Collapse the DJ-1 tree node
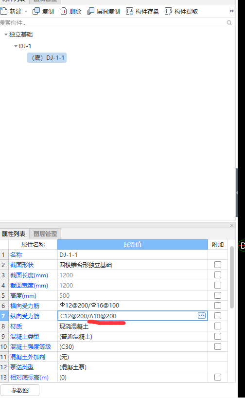Screen dimensions: 245x398 click(x=16, y=46)
